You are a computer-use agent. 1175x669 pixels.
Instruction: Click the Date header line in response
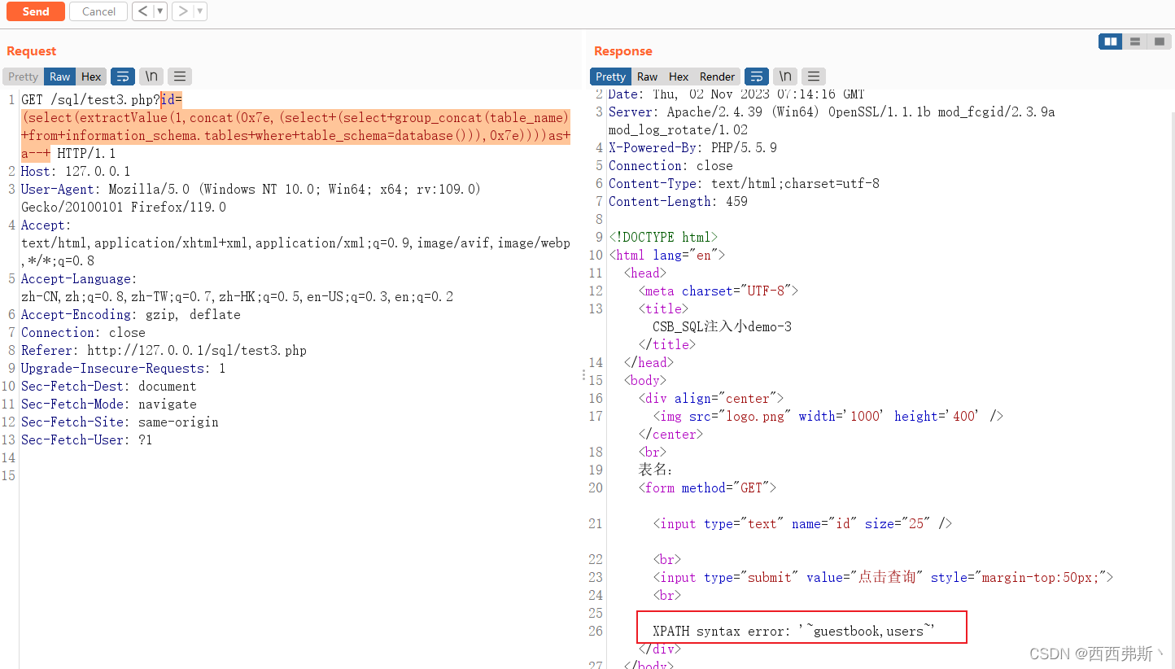pos(736,94)
